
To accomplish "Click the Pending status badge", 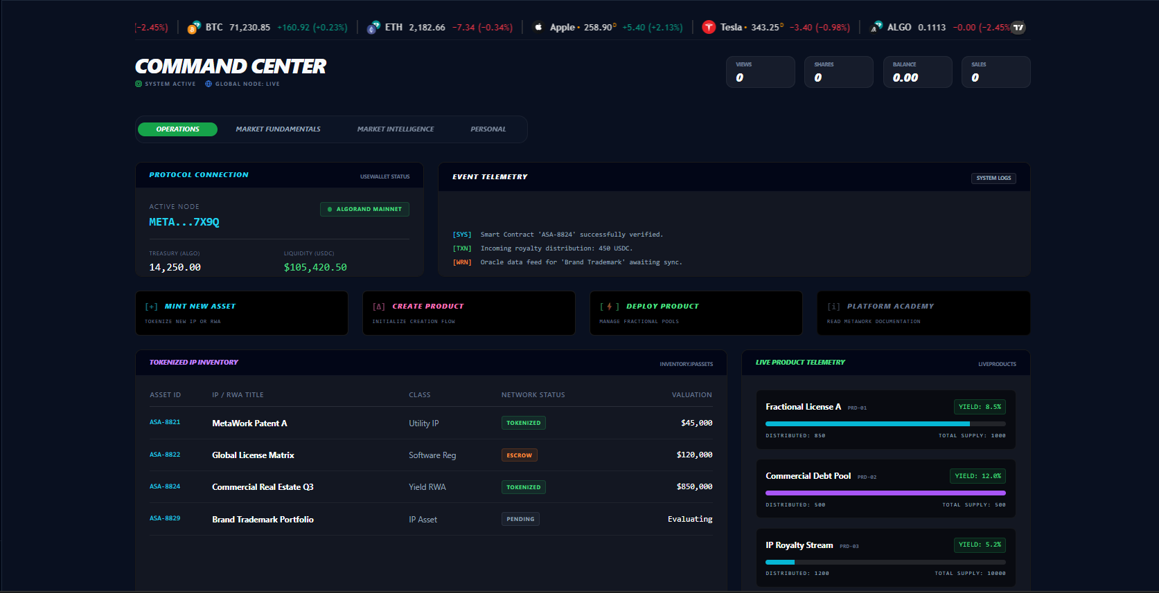I will [520, 519].
